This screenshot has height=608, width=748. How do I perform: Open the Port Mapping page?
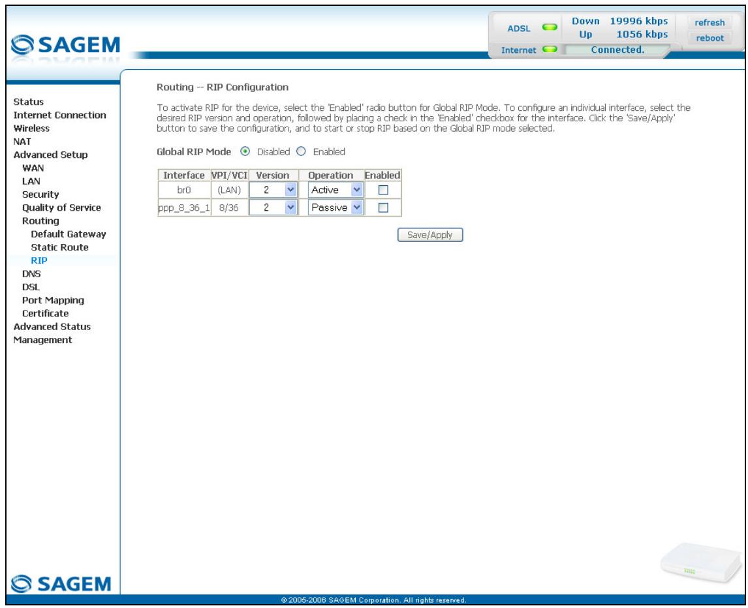[53, 300]
